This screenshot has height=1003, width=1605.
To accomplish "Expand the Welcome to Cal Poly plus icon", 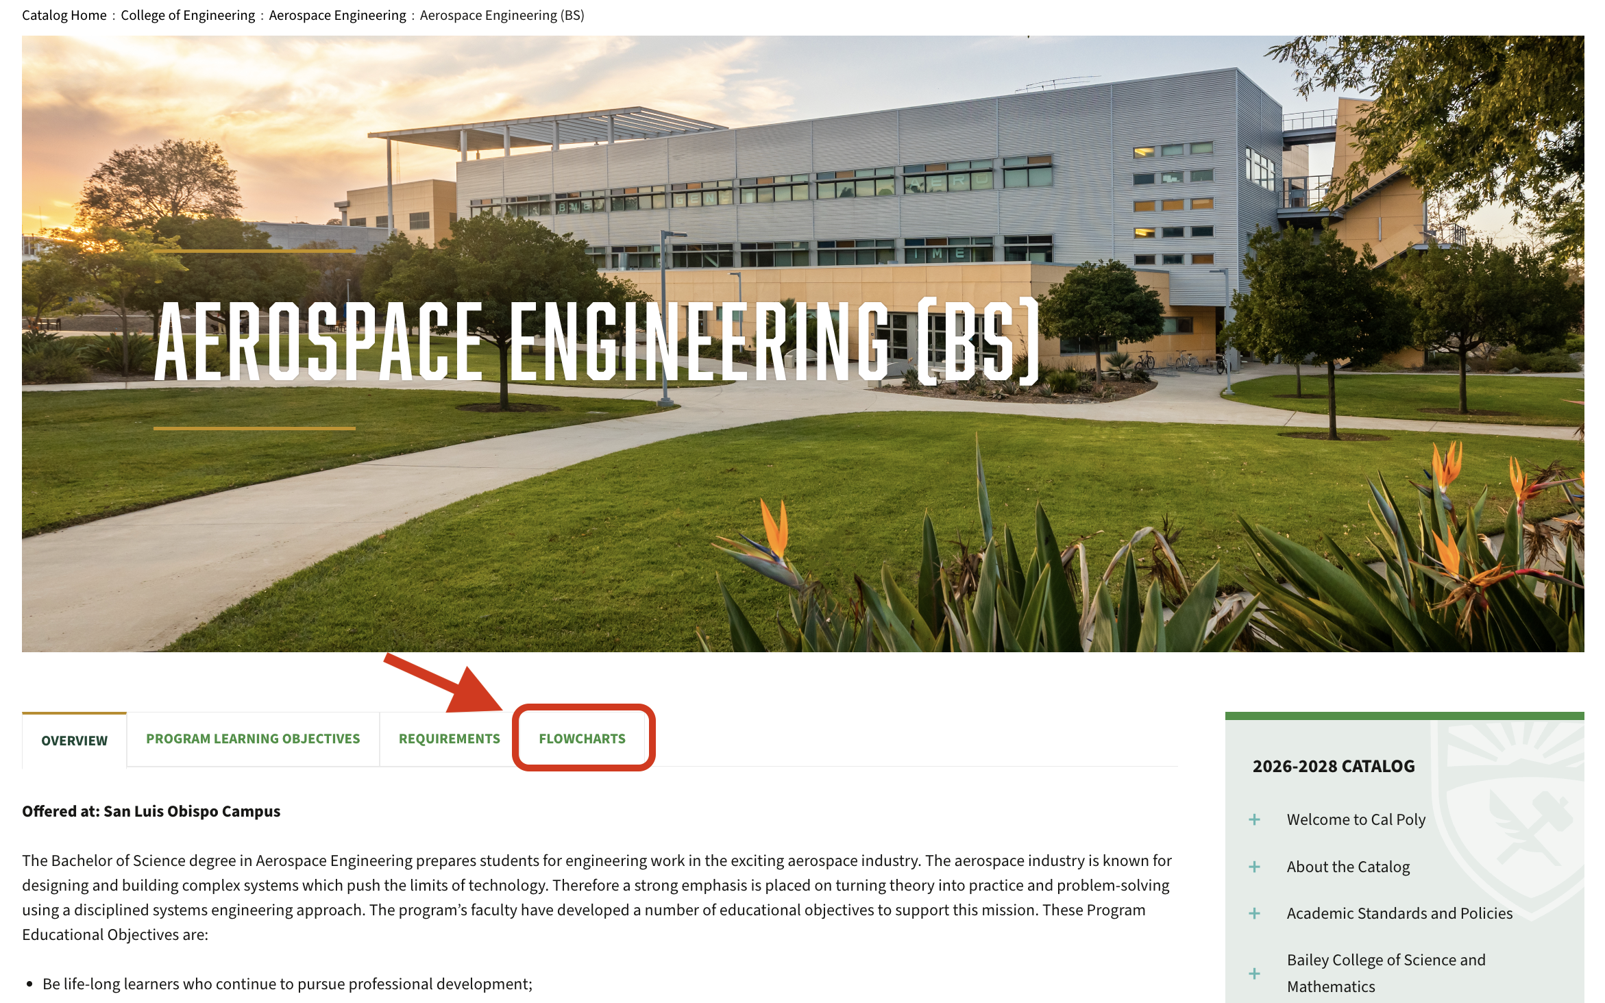I will pos(1254,819).
